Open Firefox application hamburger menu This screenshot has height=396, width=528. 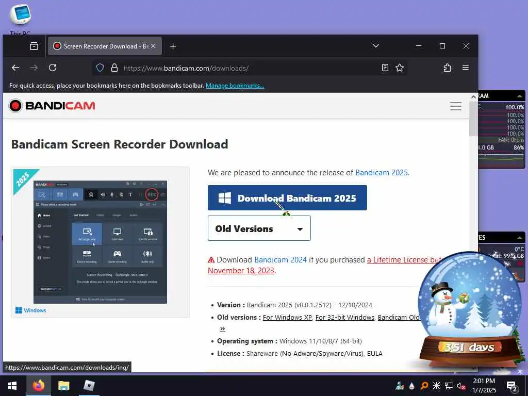(466, 68)
